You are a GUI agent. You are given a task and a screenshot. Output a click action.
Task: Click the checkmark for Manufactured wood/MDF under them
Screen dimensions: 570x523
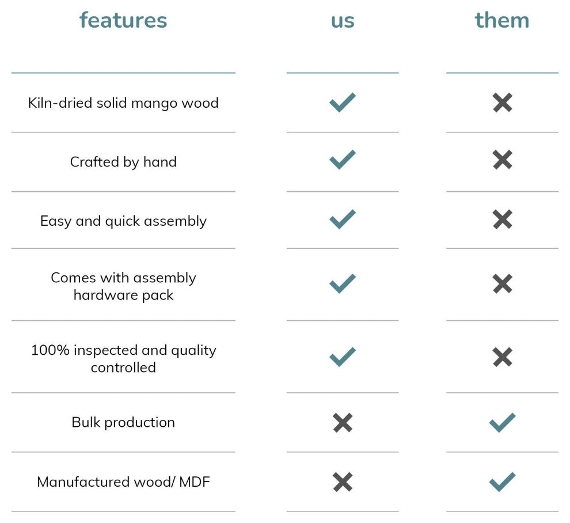(503, 482)
